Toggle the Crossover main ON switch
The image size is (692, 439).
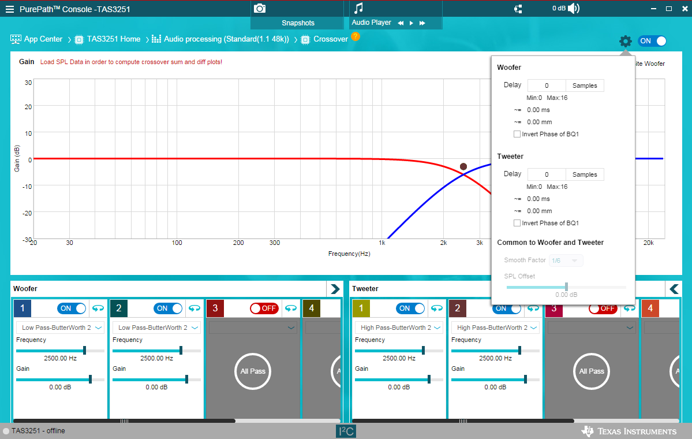tap(652, 41)
